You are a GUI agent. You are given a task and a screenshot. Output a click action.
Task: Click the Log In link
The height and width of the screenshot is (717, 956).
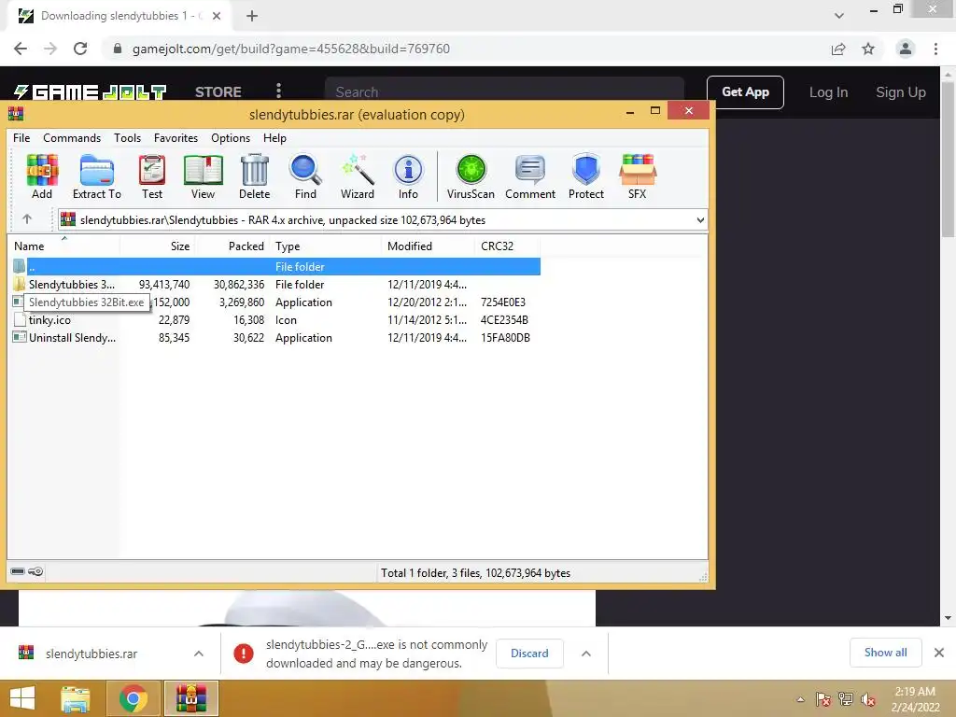pos(828,92)
